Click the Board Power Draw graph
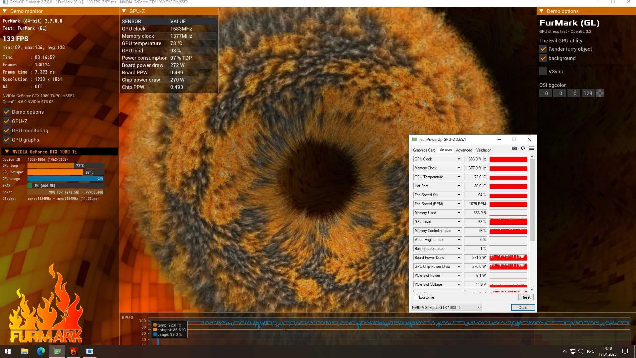The width and height of the screenshot is (636, 358). [x=508, y=258]
